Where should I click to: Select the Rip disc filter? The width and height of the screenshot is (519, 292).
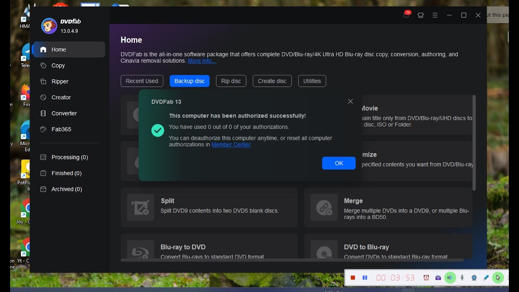click(231, 81)
